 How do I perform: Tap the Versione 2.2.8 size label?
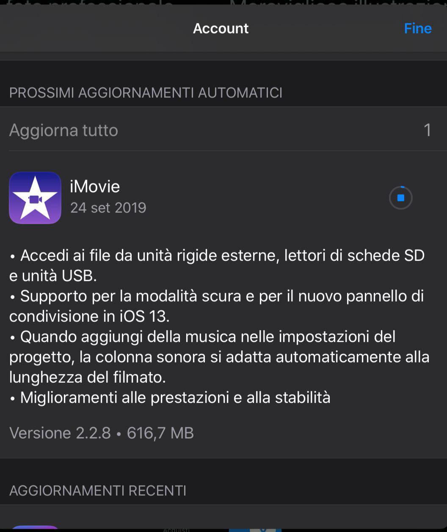pos(102,433)
